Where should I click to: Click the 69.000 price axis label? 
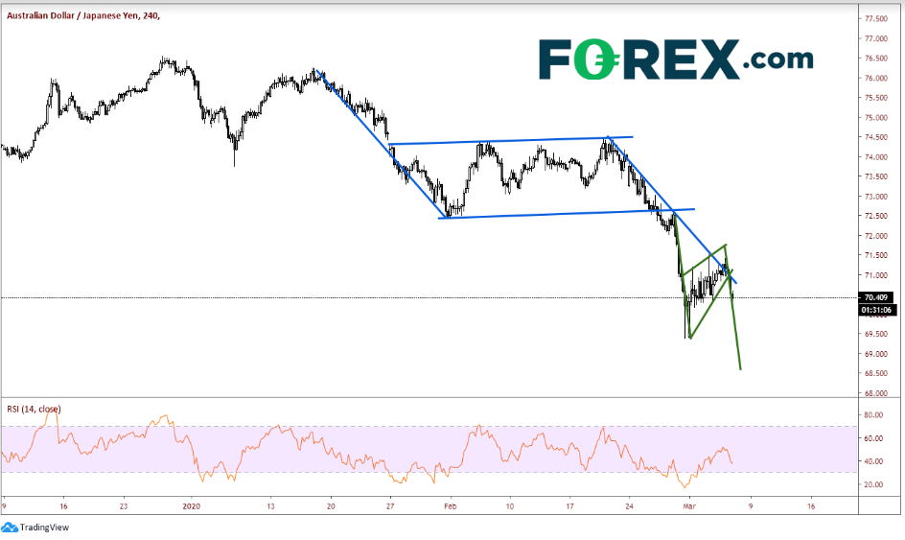(x=875, y=354)
